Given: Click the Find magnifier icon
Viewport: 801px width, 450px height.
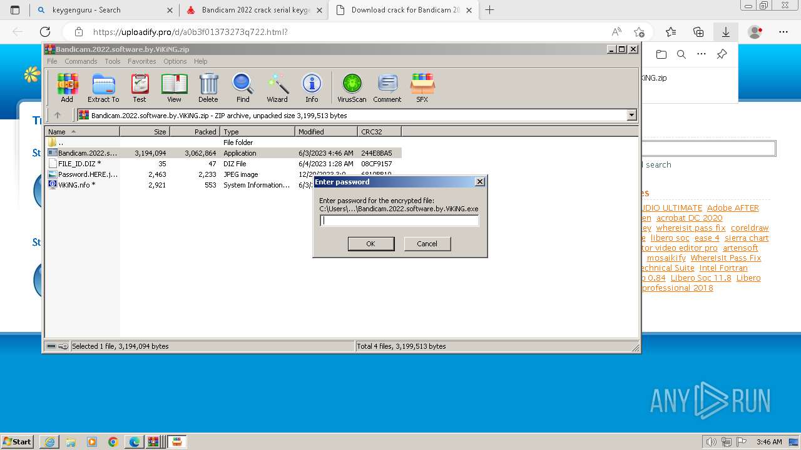Looking at the screenshot, I should coord(243,88).
